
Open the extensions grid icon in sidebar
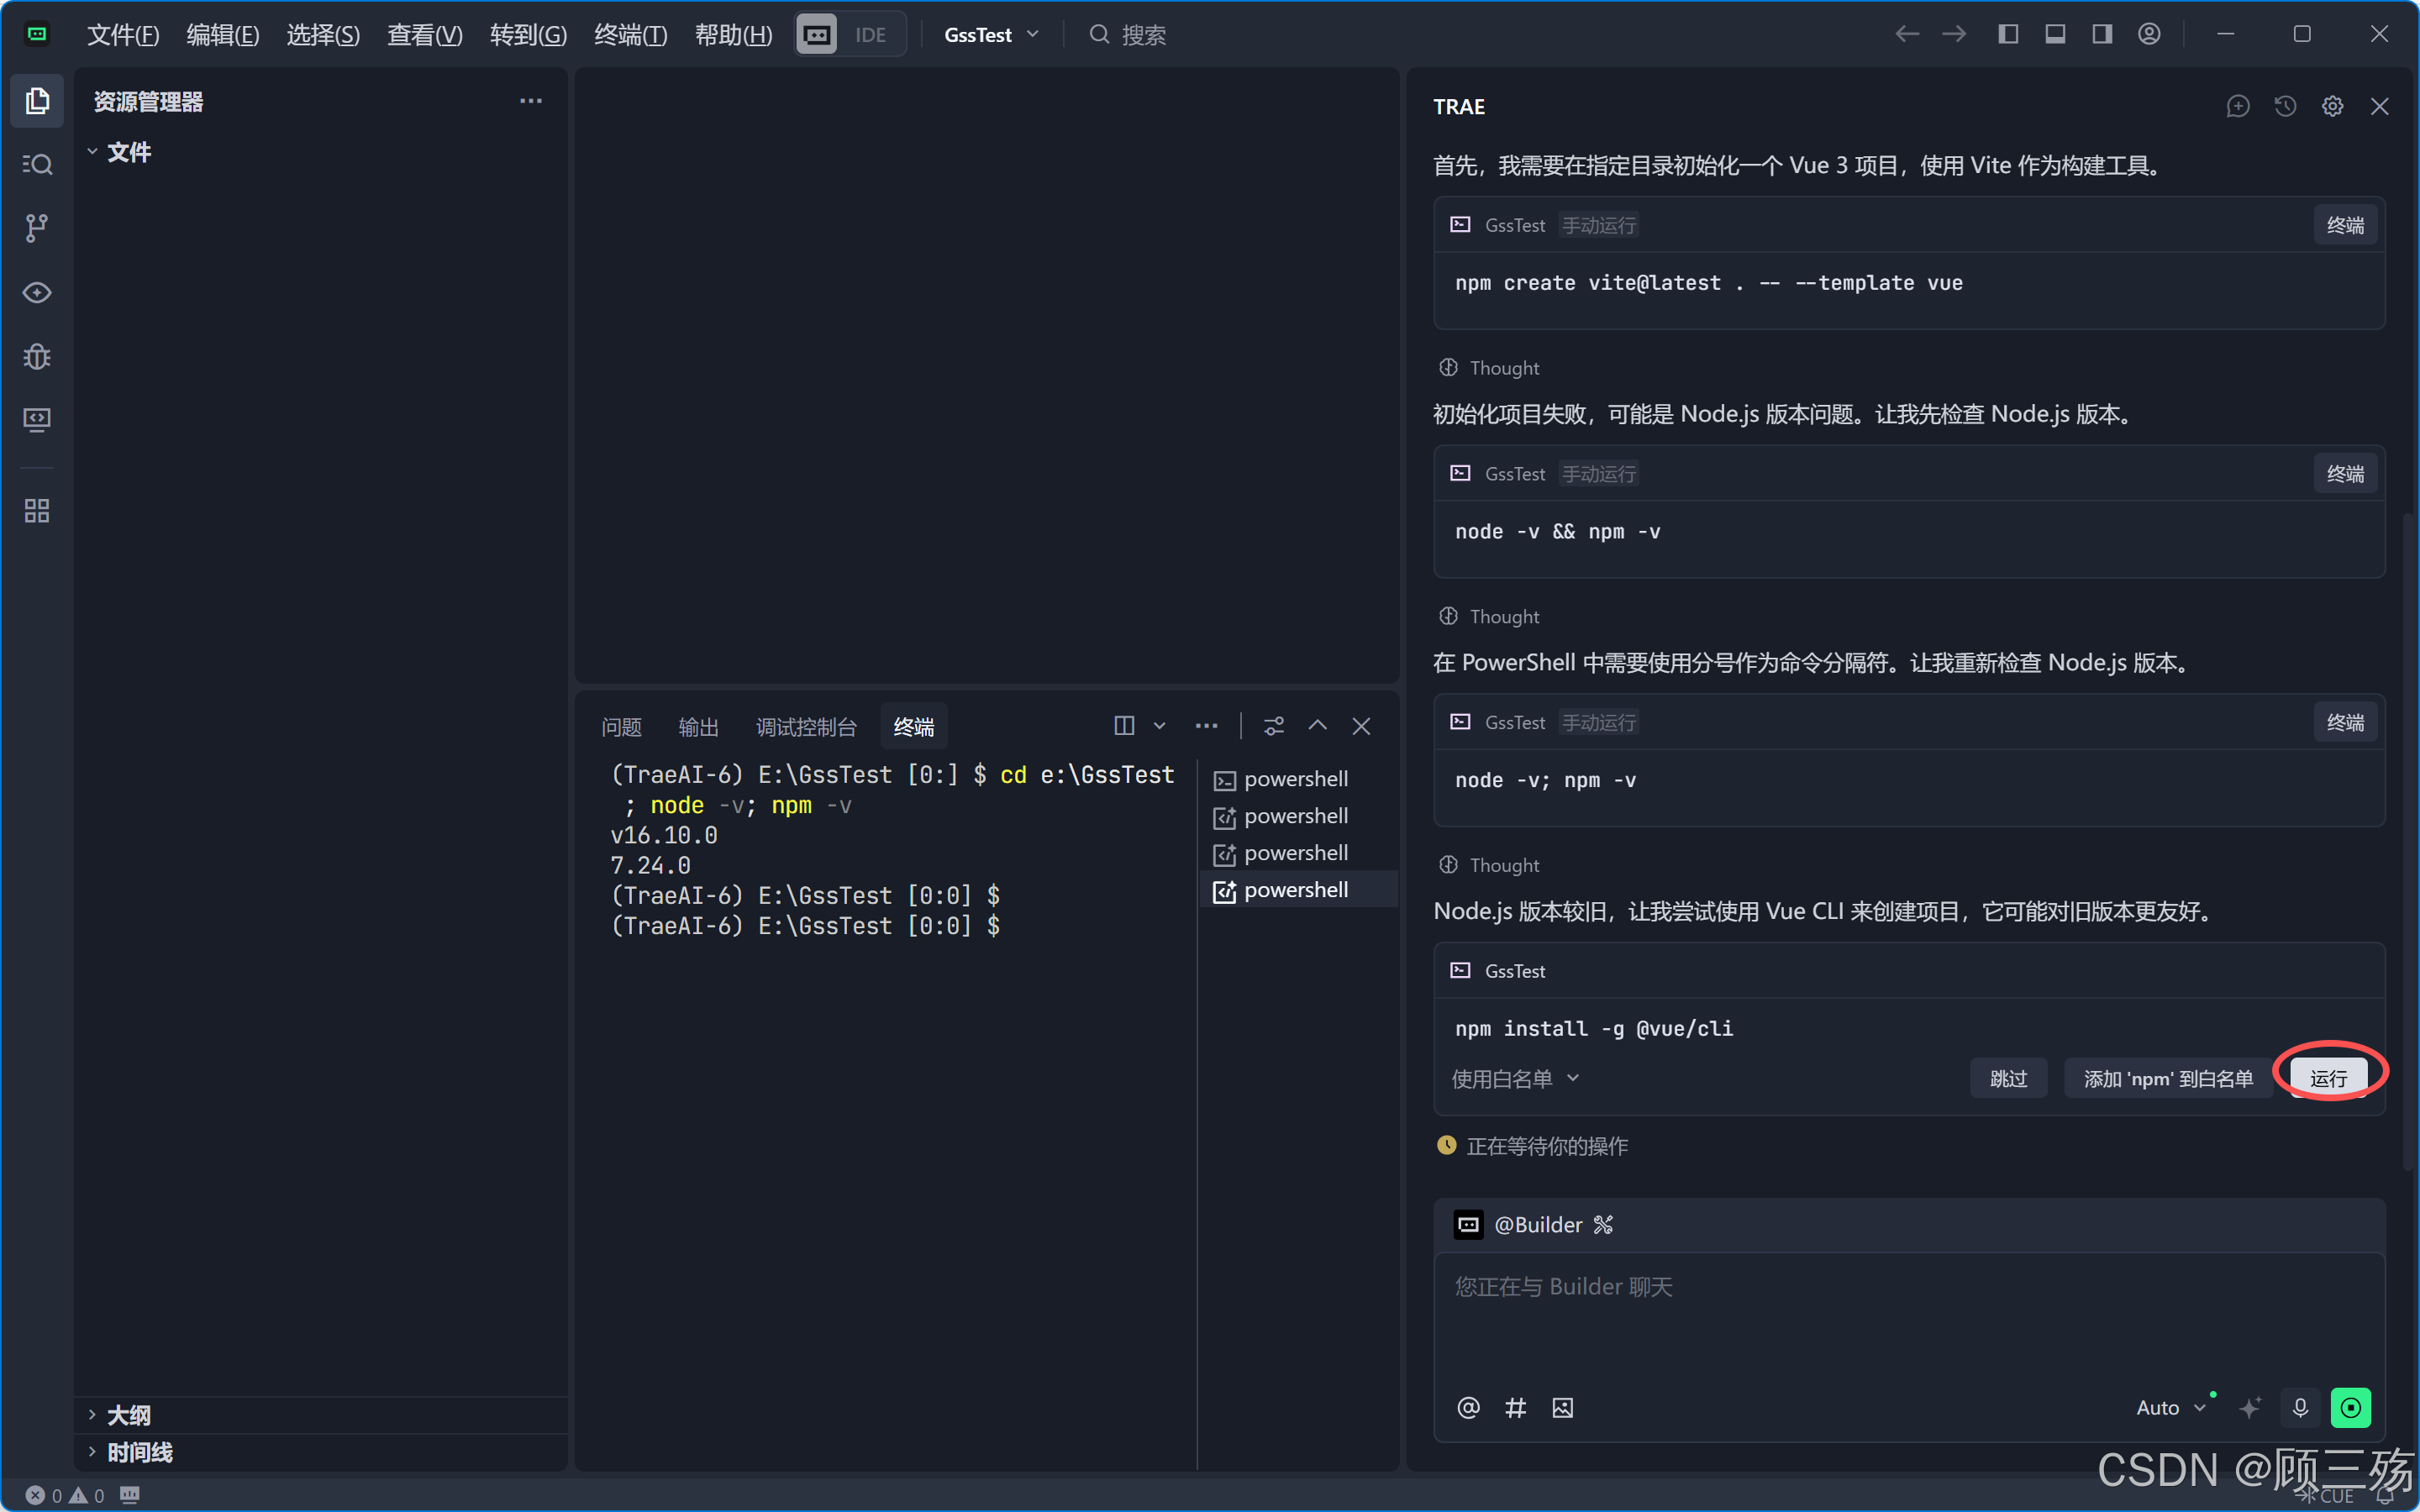coord(37,511)
